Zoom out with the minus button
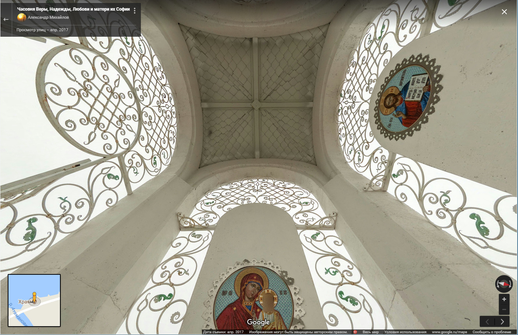Image resolution: width=518 pixels, height=335 pixels. 504,310
